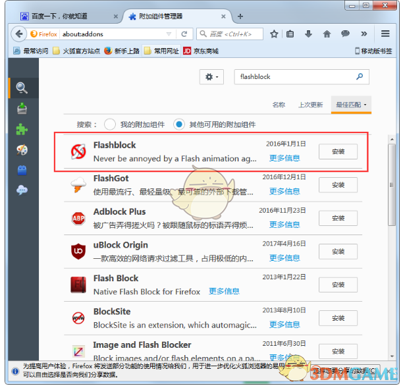Go to the home page icon

(x=327, y=34)
